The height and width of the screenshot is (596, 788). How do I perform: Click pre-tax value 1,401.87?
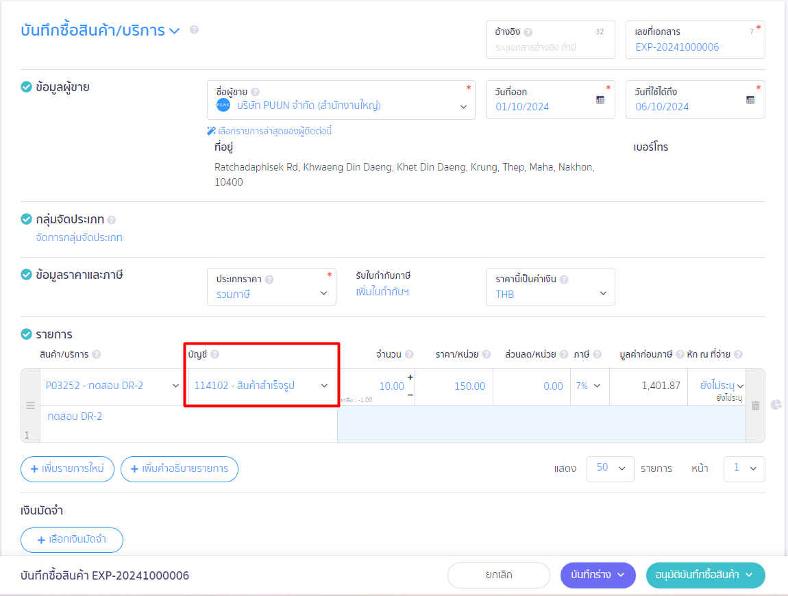pos(661,386)
